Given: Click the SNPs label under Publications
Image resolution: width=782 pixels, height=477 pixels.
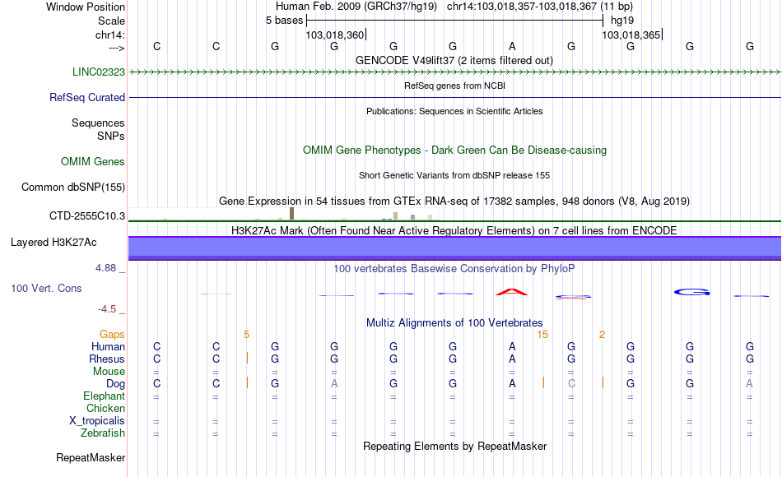Looking at the screenshot, I should 111,136.
